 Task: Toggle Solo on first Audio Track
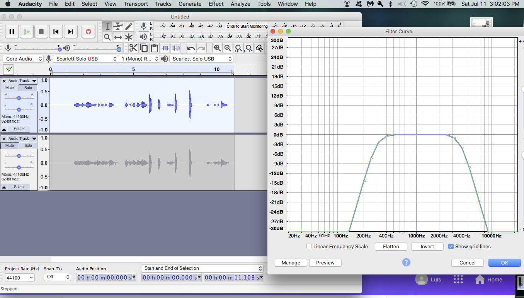pyautogui.click(x=28, y=88)
